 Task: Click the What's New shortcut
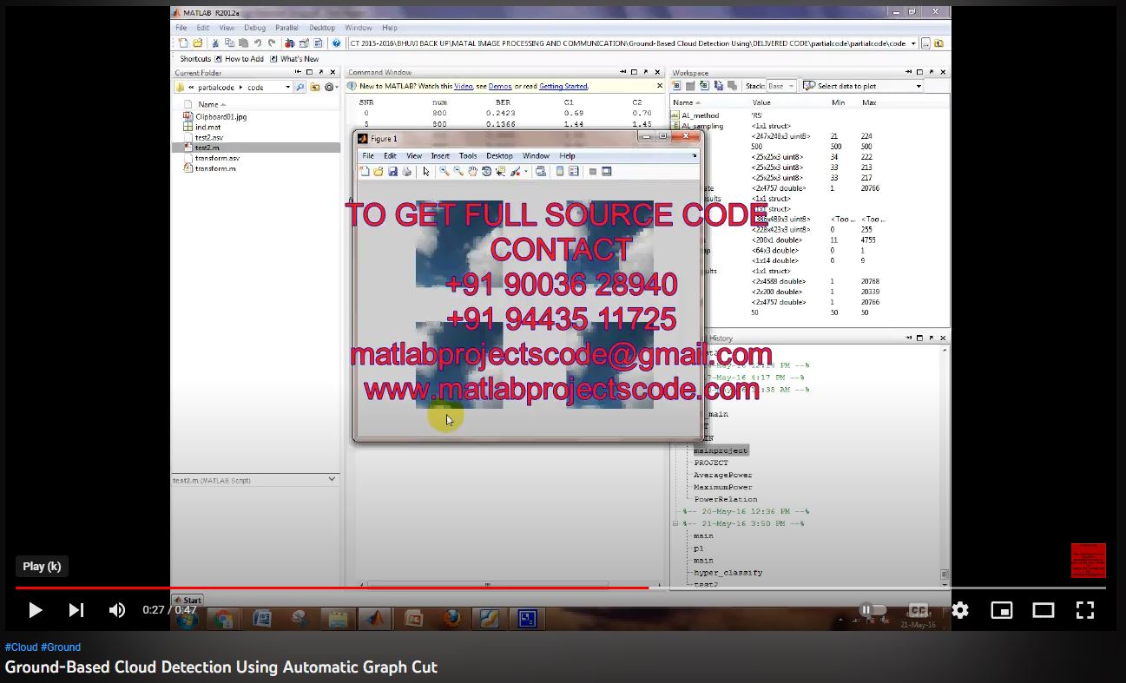(293, 59)
